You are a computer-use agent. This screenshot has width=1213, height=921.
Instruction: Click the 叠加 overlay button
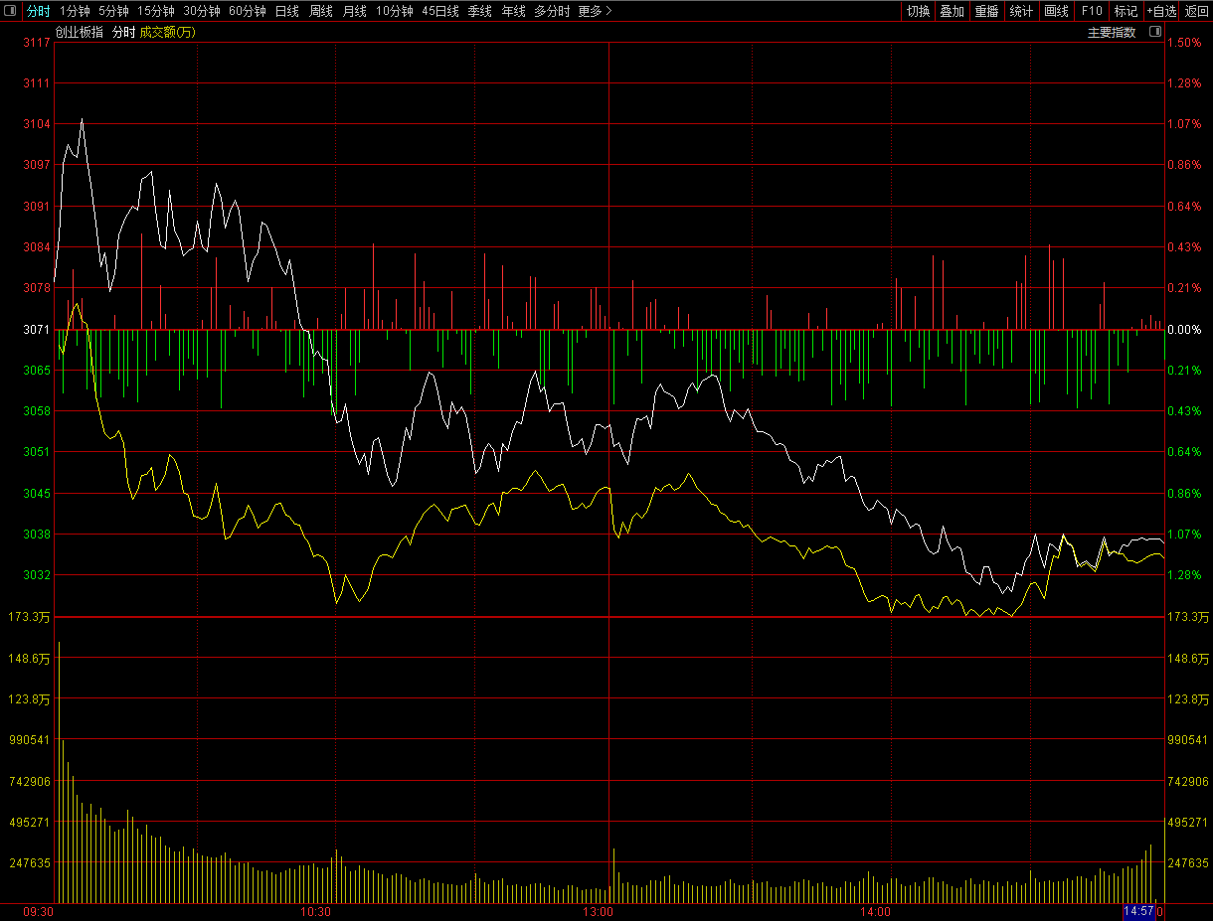pyautogui.click(x=952, y=11)
